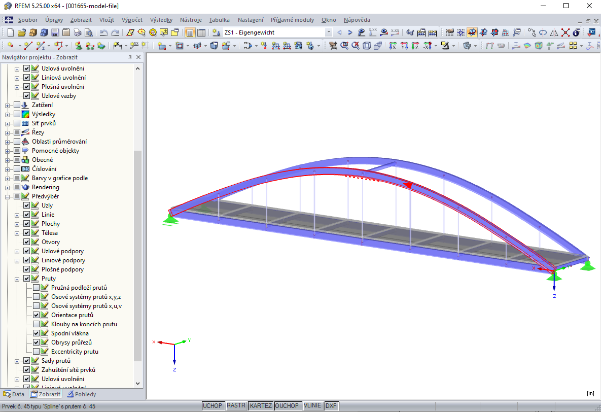Open the Přídavné moduly menu
Image resolution: width=601 pixels, height=412 pixels.
(x=292, y=20)
